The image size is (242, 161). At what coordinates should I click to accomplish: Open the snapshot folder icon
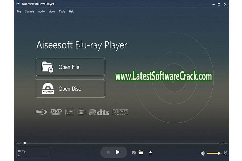(141, 152)
